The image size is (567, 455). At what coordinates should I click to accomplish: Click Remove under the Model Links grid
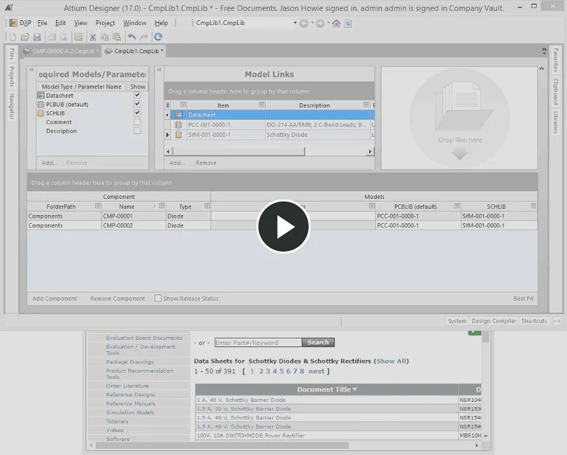coord(206,163)
